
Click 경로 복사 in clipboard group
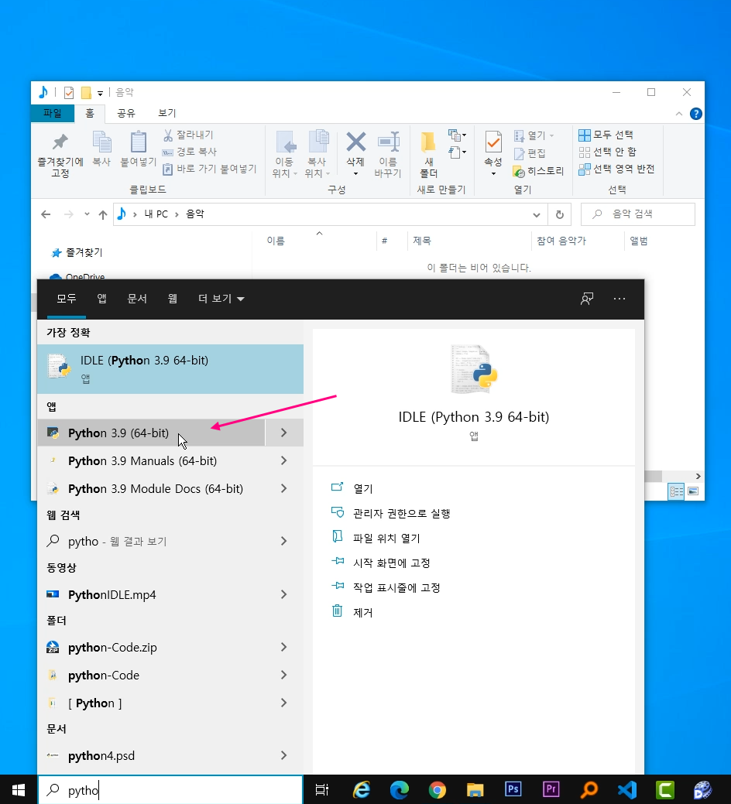(189, 152)
